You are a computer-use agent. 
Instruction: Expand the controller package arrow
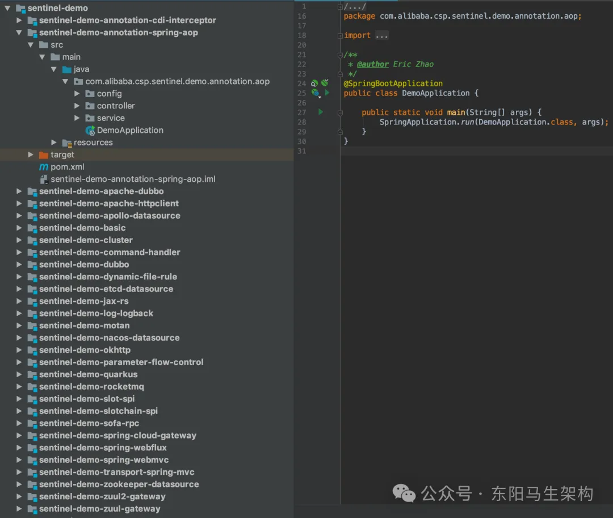[x=77, y=106]
